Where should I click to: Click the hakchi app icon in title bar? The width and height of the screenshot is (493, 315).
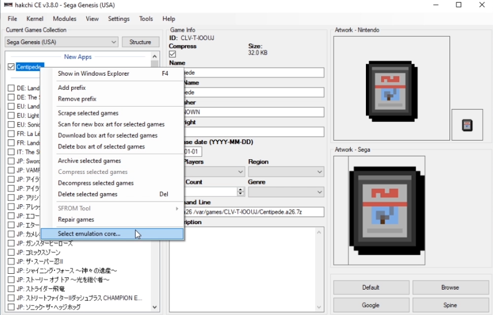click(x=7, y=5)
